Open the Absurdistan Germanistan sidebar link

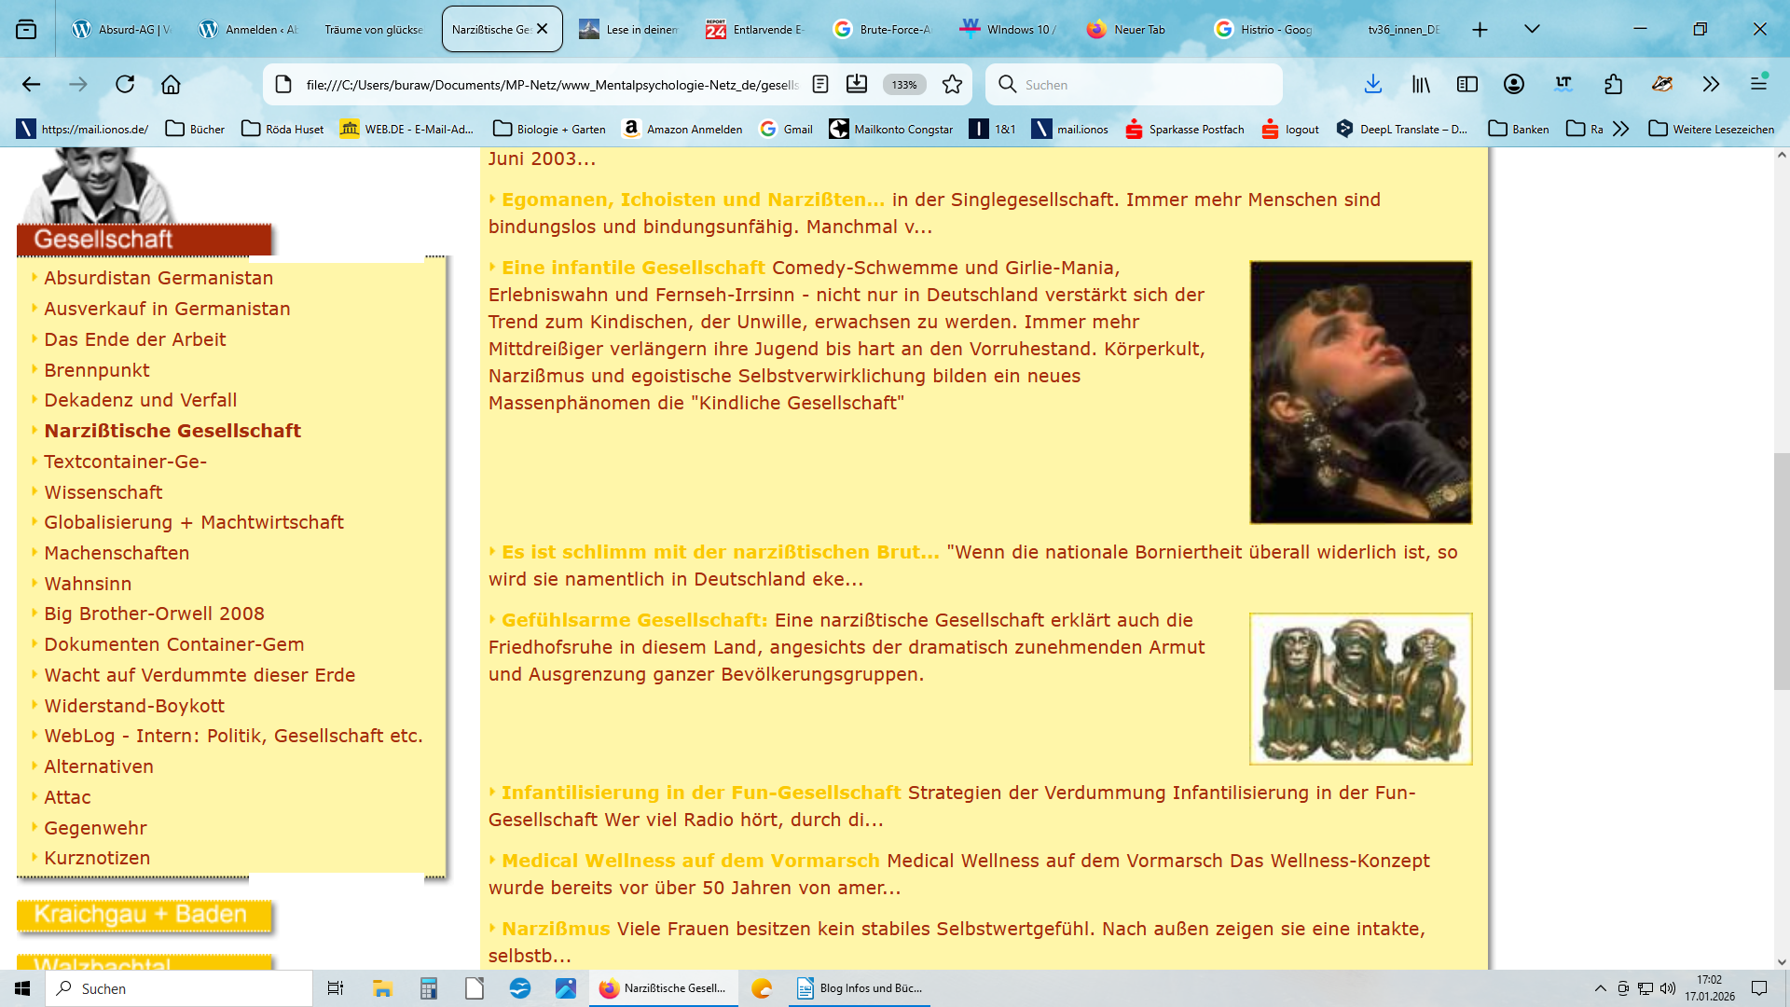[158, 278]
